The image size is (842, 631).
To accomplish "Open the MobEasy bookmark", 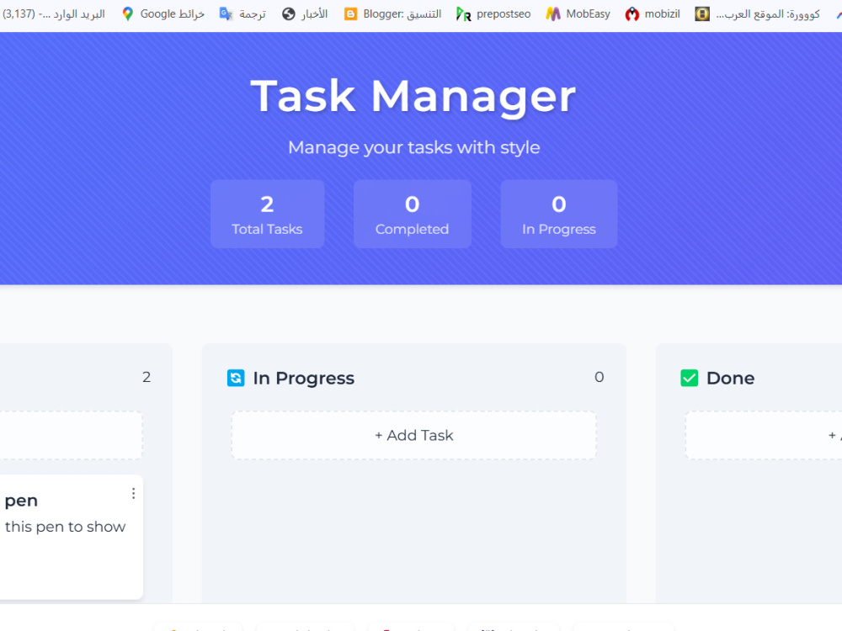I will pyautogui.click(x=578, y=14).
